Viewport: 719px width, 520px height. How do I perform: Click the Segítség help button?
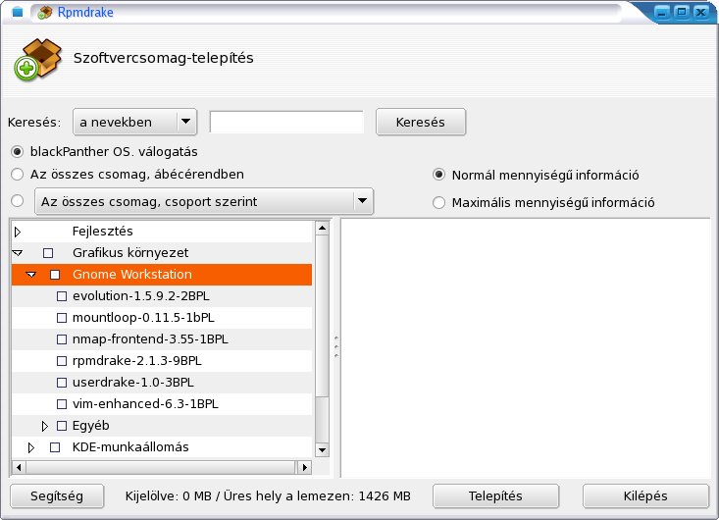pyautogui.click(x=57, y=496)
